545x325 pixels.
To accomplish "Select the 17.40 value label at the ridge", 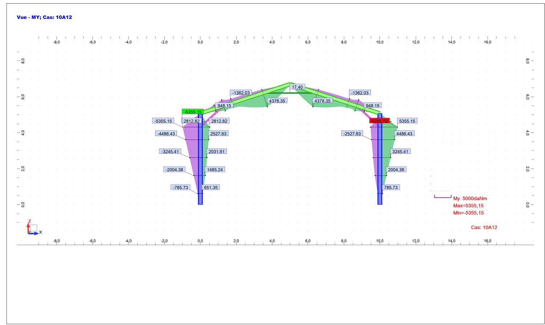I will tap(297, 87).
